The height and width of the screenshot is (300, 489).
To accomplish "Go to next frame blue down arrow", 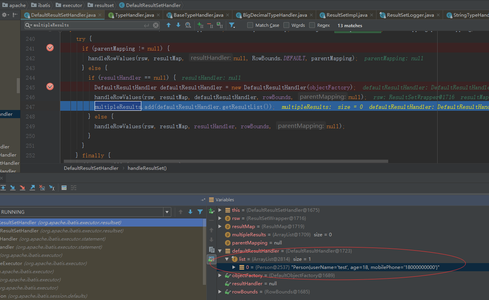I will [x=190, y=212].
